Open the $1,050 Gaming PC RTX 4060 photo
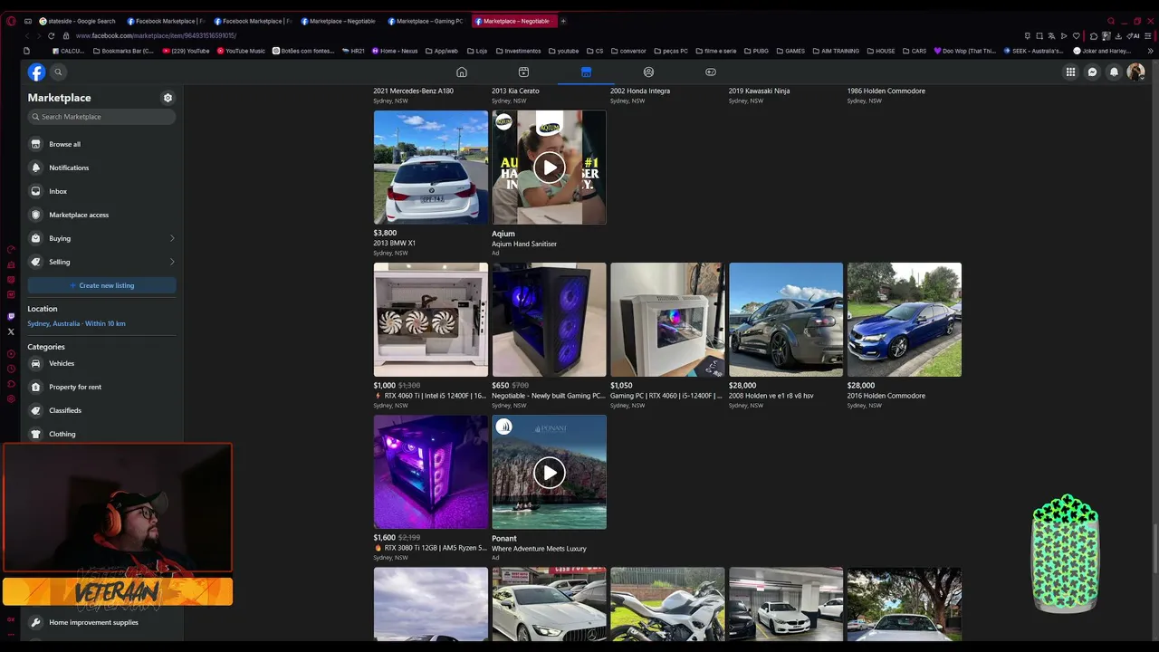This screenshot has width=1159, height=652. (x=667, y=320)
